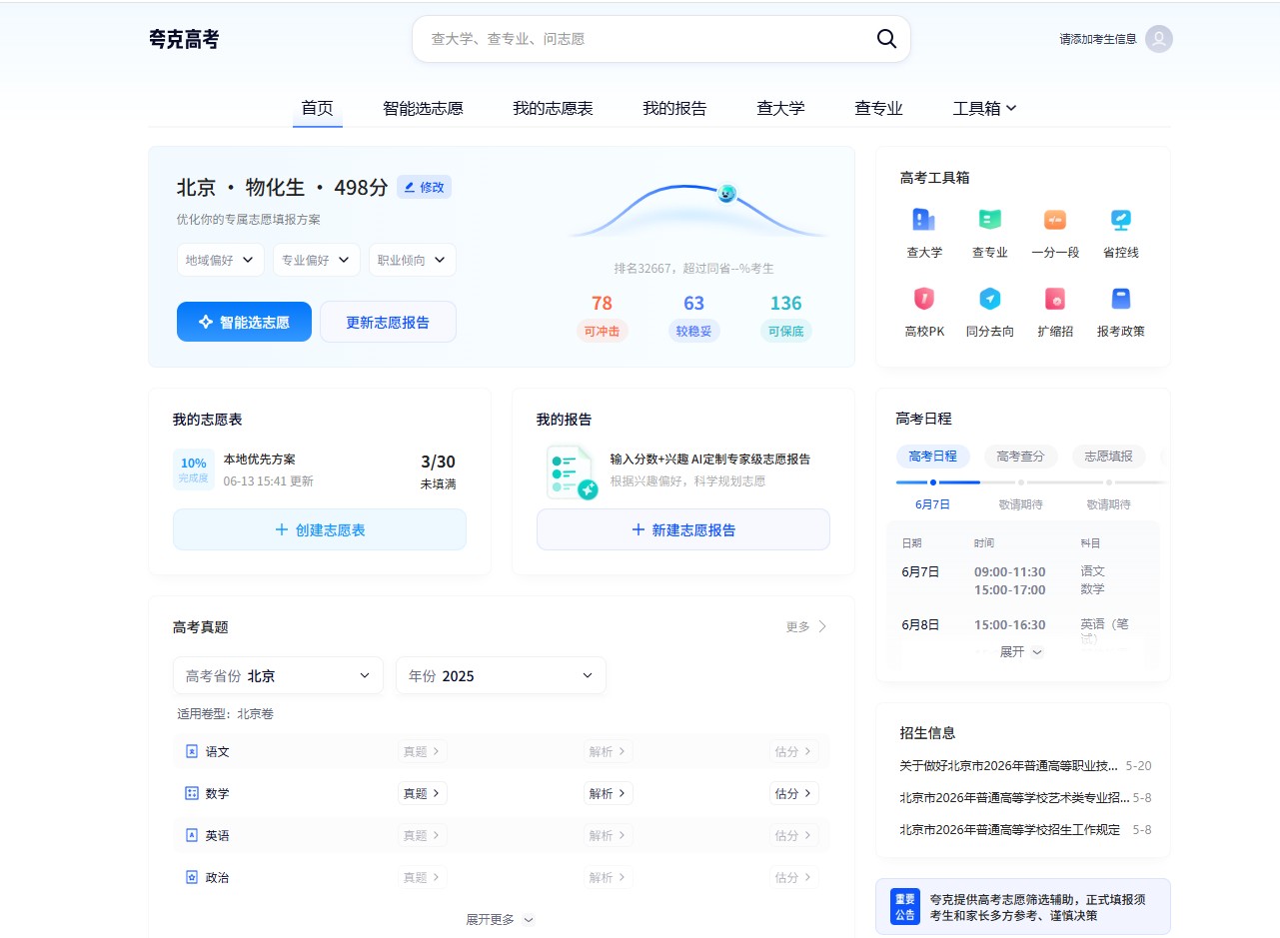Click the report document icon in 我的报告
Image resolution: width=1280 pixels, height=938 pixels.
[572, 472]
